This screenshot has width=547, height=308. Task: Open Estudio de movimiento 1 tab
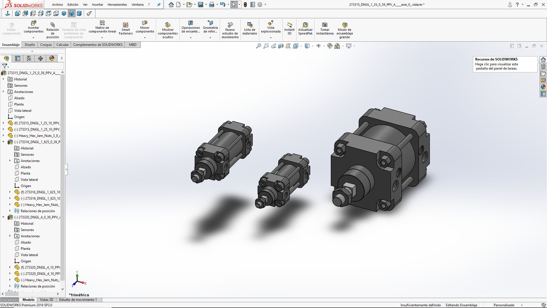tap(78, 300)
